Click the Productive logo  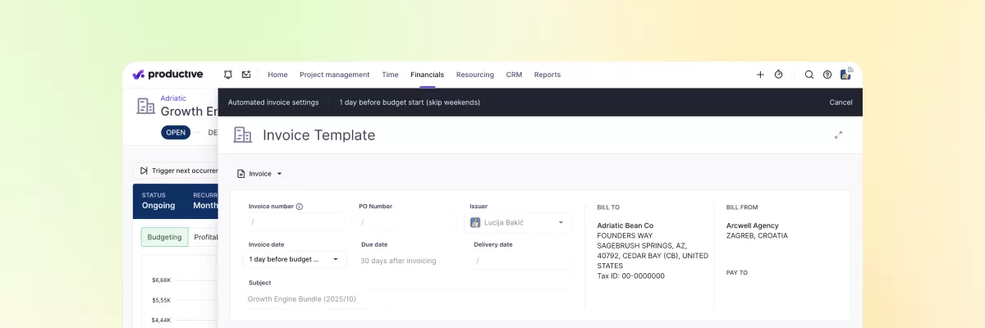click(x=167, y=75)
